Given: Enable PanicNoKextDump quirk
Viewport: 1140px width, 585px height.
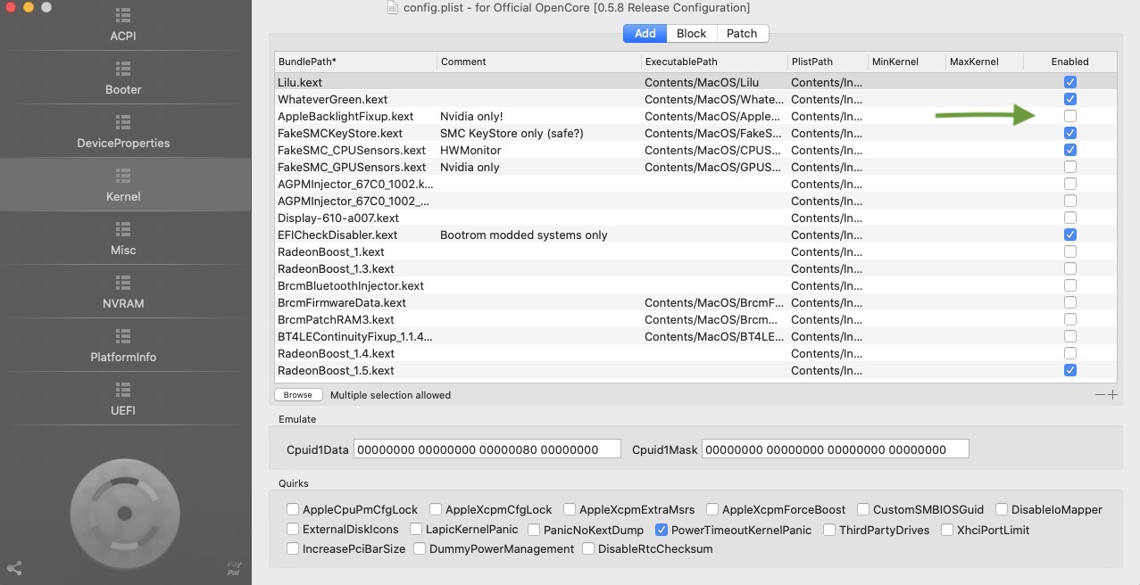Looking at the screenshot, I should (534, 530).
